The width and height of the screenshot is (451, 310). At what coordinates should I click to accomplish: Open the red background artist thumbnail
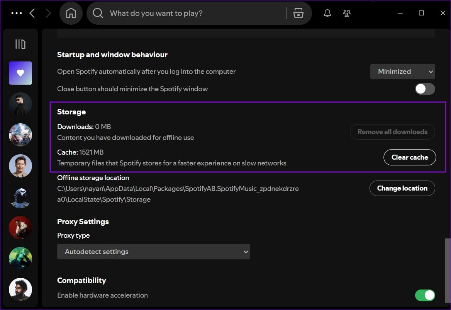click(20, 227)
